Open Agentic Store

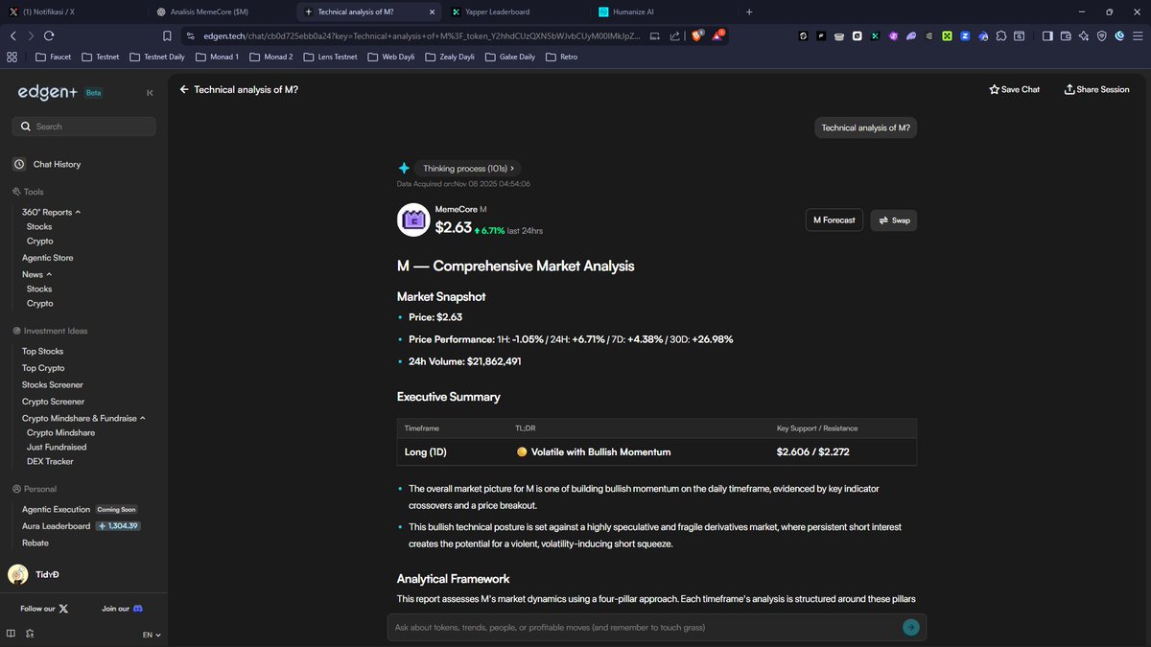click(48, 258)
